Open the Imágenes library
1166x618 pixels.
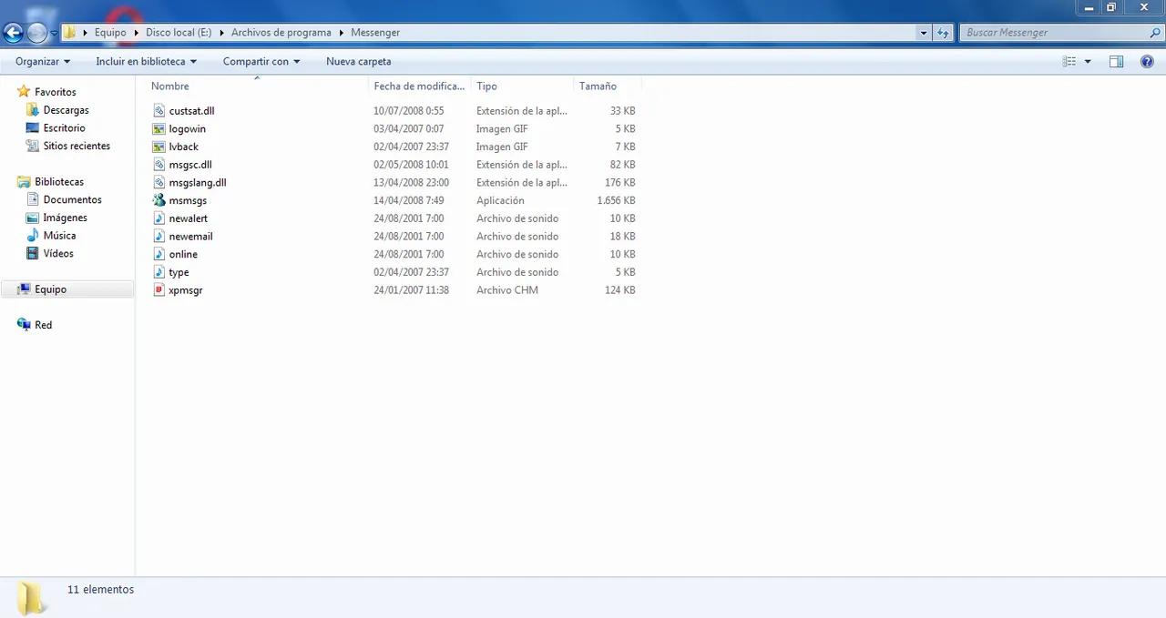pos(65,218)
